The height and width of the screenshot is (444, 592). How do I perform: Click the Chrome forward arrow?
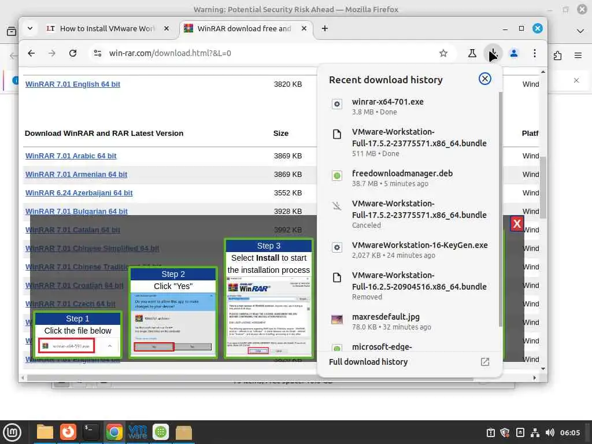(51, 53)
